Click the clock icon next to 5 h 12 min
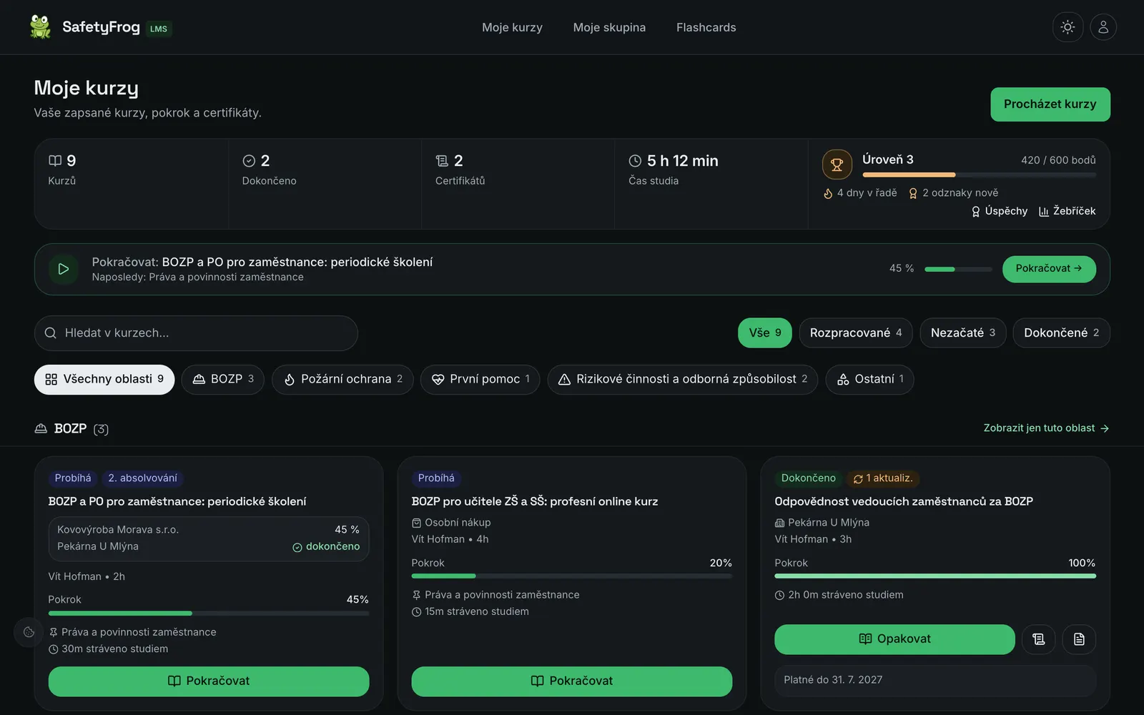Viewport: 1144px width, 715px height. [x=635, y=161]
